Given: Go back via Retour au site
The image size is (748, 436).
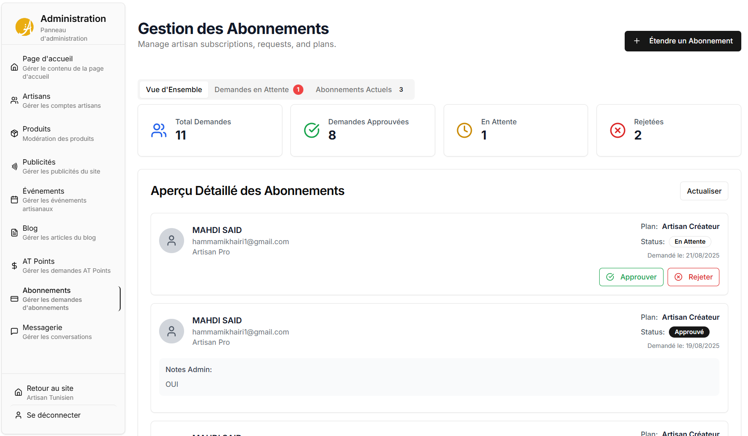Looking at the screenshot, I should [x=50, y=392].
